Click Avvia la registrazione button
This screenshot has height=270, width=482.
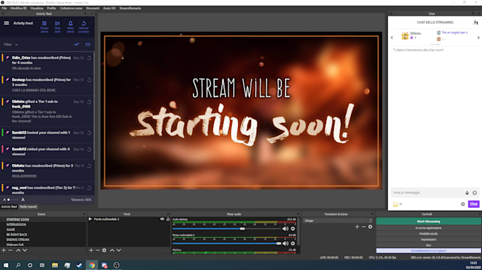coord(429,228)
